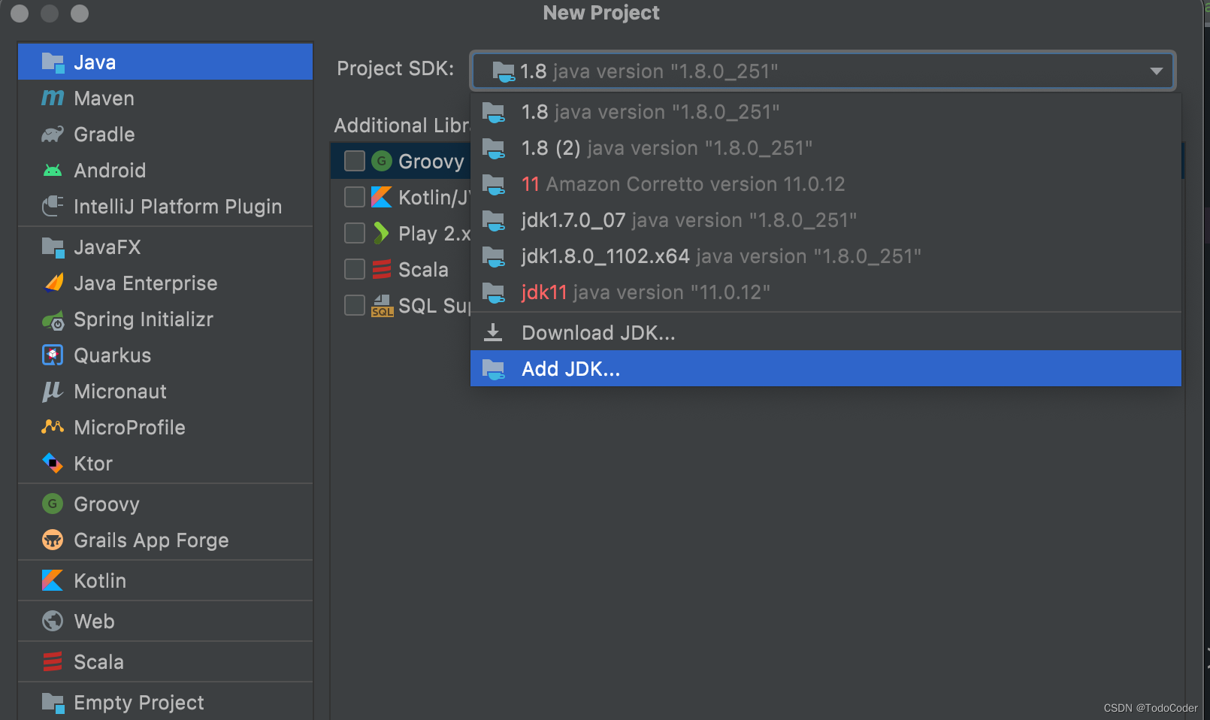
Task: Click the Project SDK combo box field
Action: 822,71
